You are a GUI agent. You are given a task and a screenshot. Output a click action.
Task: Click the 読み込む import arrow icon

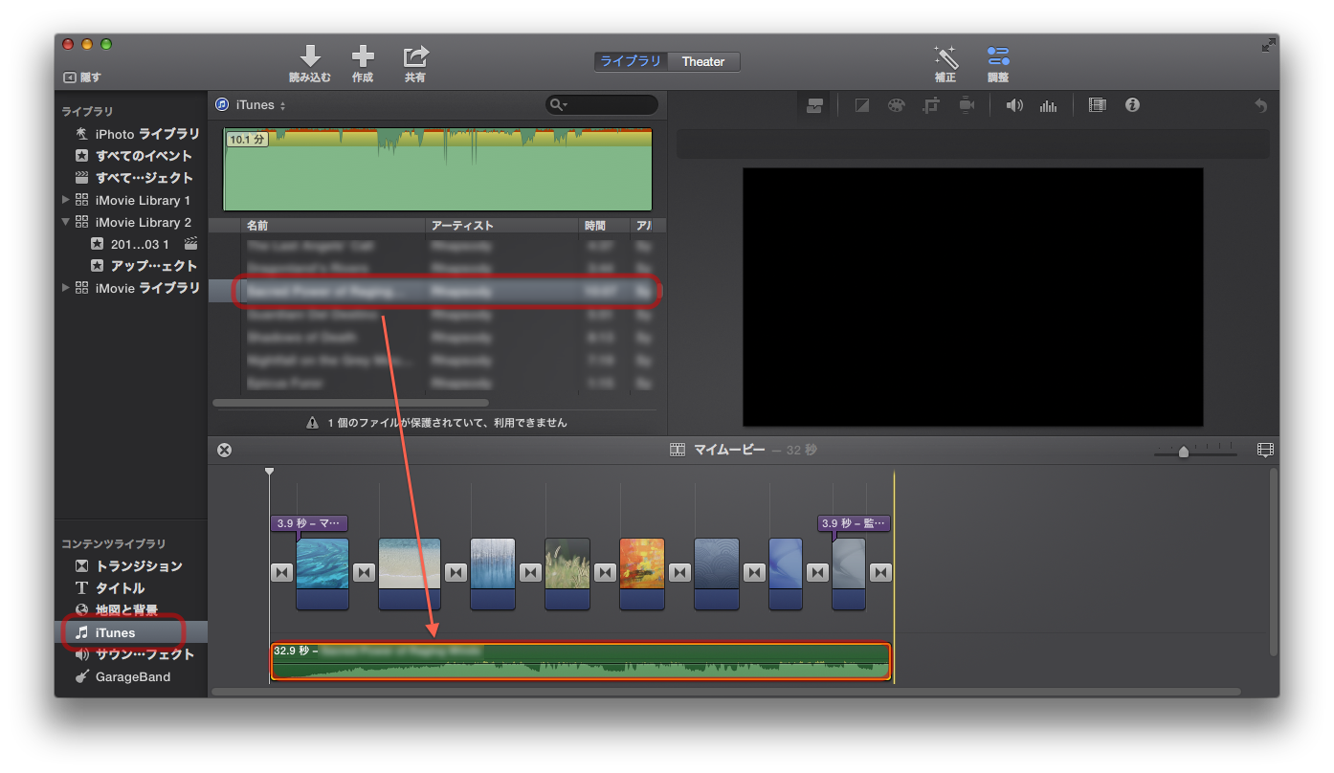310,55
